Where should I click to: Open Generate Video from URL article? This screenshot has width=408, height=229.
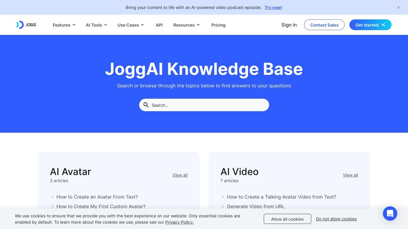pyautogui.click(x=256, y=206)
